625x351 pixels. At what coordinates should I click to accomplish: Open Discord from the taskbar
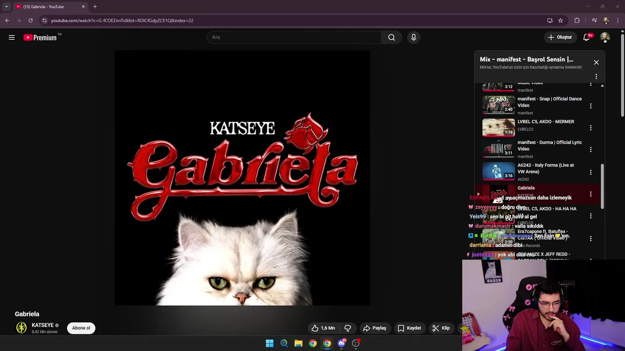(x=341, y=343)
